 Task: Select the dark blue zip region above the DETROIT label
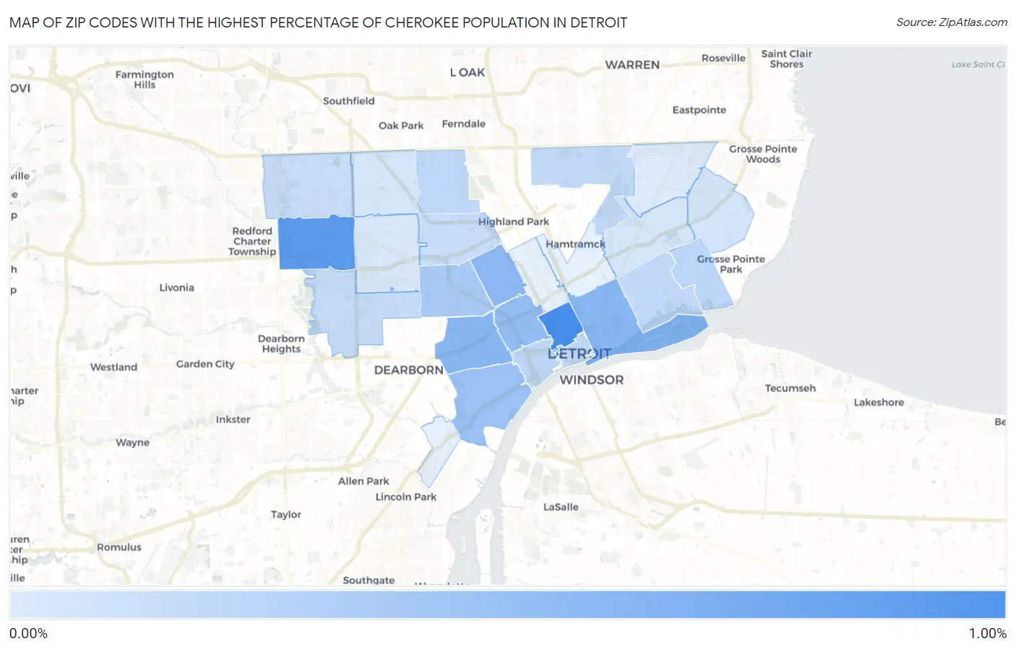pyautogui.click(x=561, y=324)
